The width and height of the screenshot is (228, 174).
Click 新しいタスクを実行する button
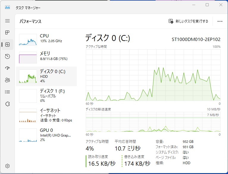point(188,21)
